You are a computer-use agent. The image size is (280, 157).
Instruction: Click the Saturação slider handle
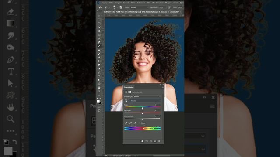point(142,113)
